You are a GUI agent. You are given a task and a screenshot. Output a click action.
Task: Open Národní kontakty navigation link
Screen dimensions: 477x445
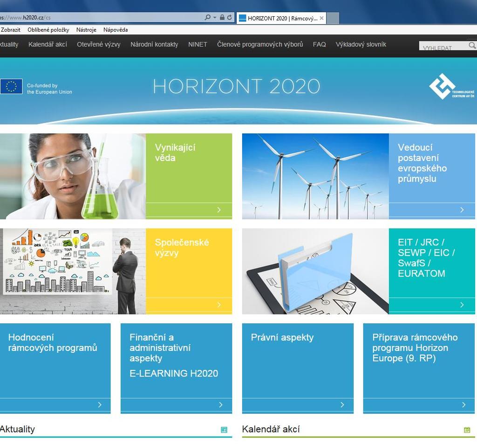pos(154,44)
